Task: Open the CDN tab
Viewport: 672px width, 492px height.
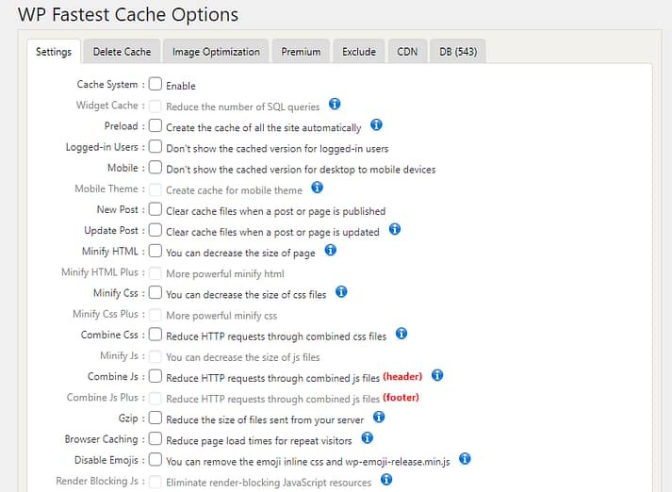Action: pos(407,52)
